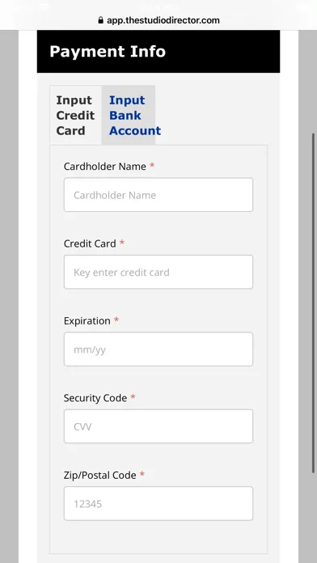Image resolution: width=317 pixels, height=563 pixels.
Task: Click the Payment Info header bar
Action: pos(158,51)
